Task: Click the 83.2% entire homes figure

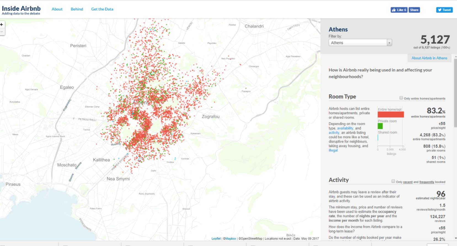Action: (x=436, y=111)
